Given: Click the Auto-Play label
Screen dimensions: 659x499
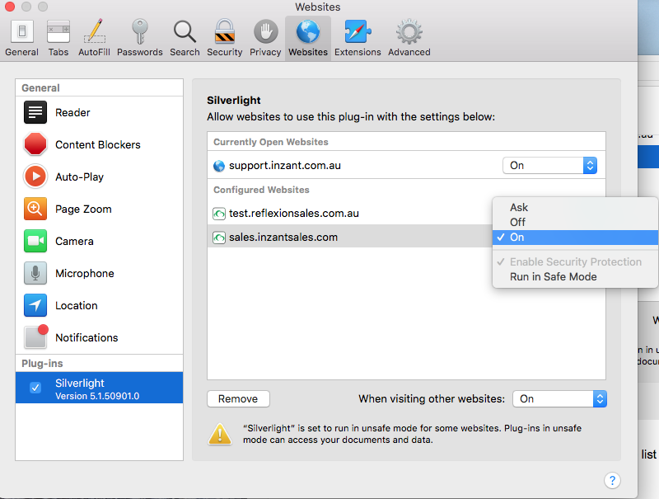Looking at the screenshot, I should click(x=79, y=177).
